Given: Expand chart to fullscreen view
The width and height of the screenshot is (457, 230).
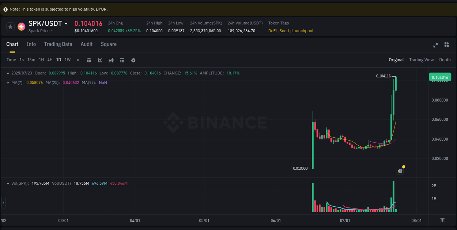Looking at the screenshot, I should (x=435, y=45).
